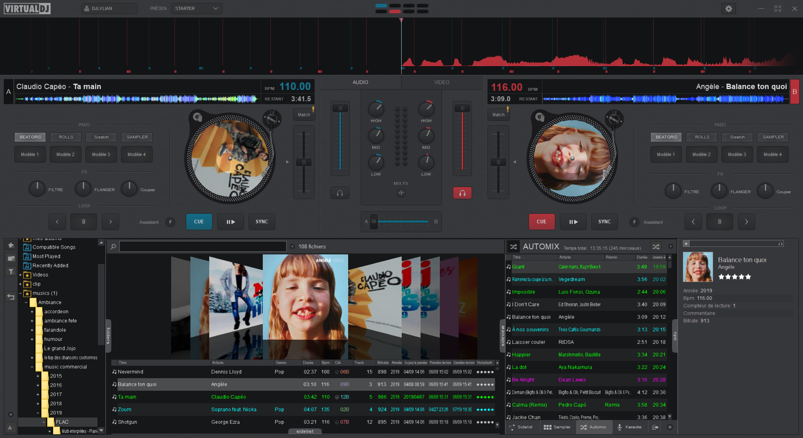
Task: Switch mixer to VIDEO tab
Action: [x=442, y=82]
